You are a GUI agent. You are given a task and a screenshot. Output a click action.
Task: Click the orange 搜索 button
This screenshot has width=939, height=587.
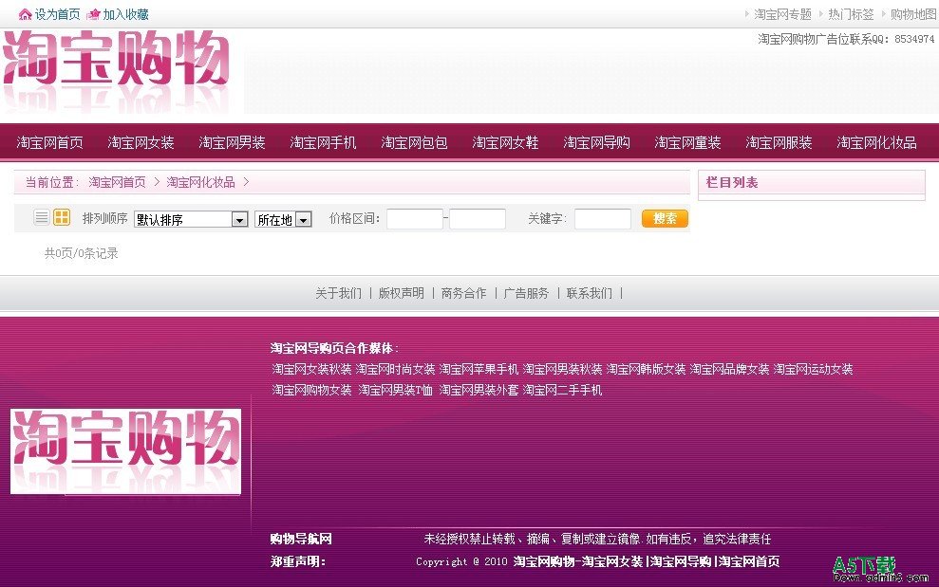(665, 218)
